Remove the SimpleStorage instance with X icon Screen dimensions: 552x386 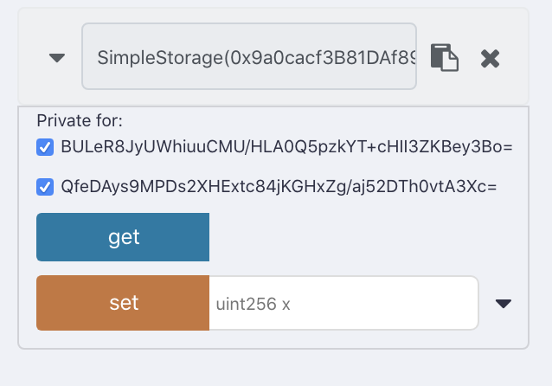click(x=490, y=58)
